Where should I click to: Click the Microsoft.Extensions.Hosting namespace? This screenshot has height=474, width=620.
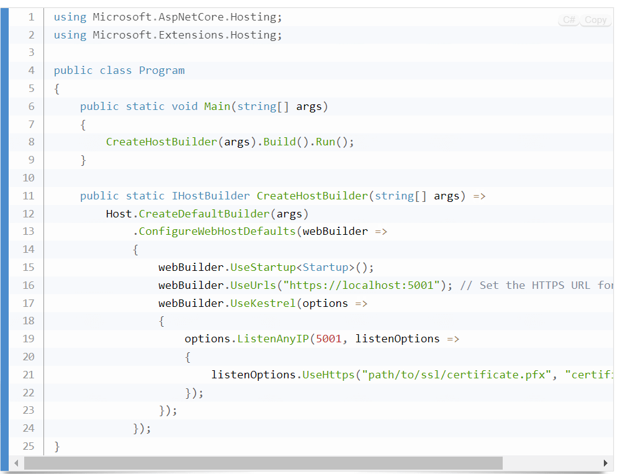[x=187, y=35]
